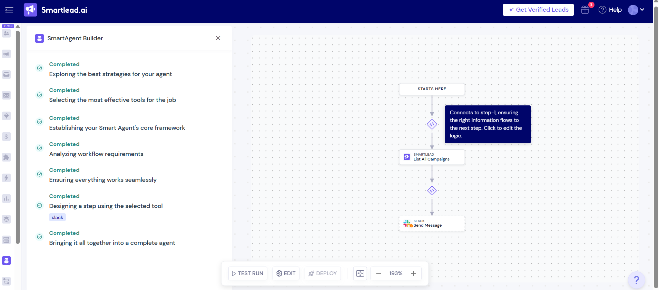Close the SmartAgent Builder panel
The width and height of the screenshot is (659, 290).
coord(218,38)
